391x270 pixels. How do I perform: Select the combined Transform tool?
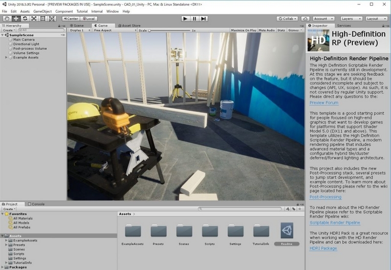(52, 19)
